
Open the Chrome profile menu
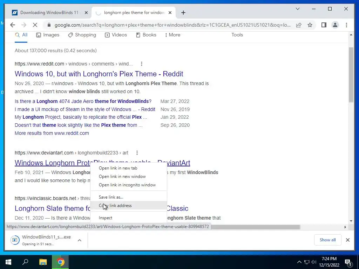pos(335,25)
